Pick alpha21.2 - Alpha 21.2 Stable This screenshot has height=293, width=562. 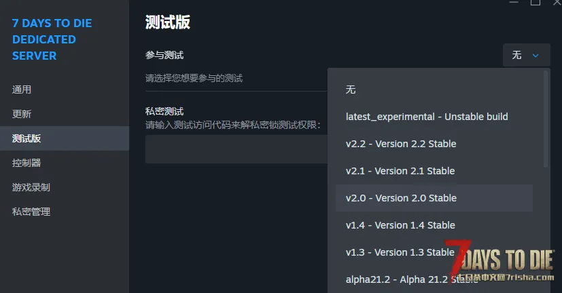(434, 279)
